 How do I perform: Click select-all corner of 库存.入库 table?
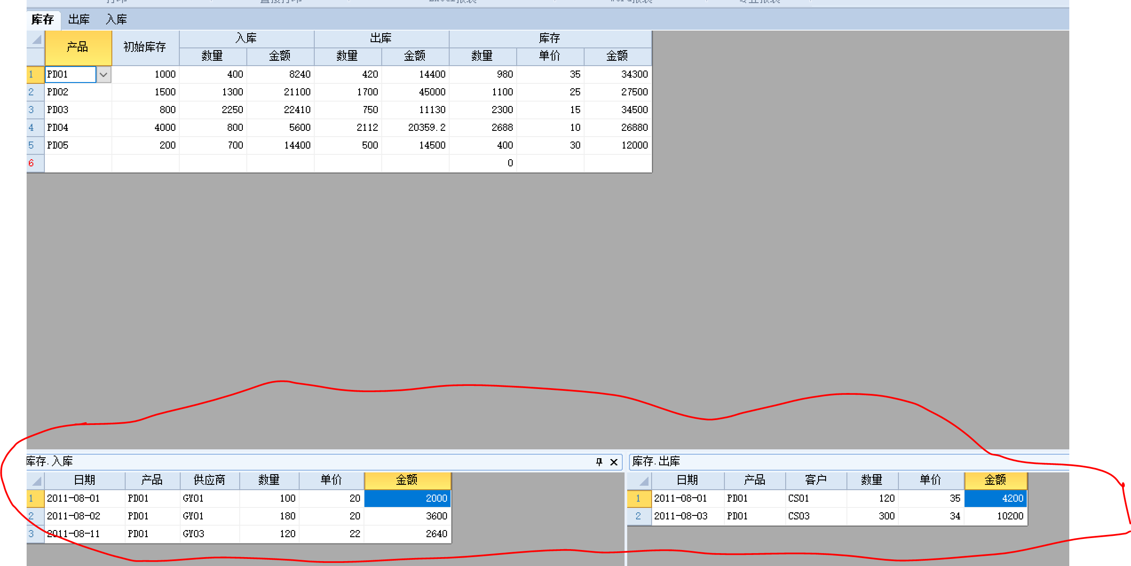tap(36, 480)
